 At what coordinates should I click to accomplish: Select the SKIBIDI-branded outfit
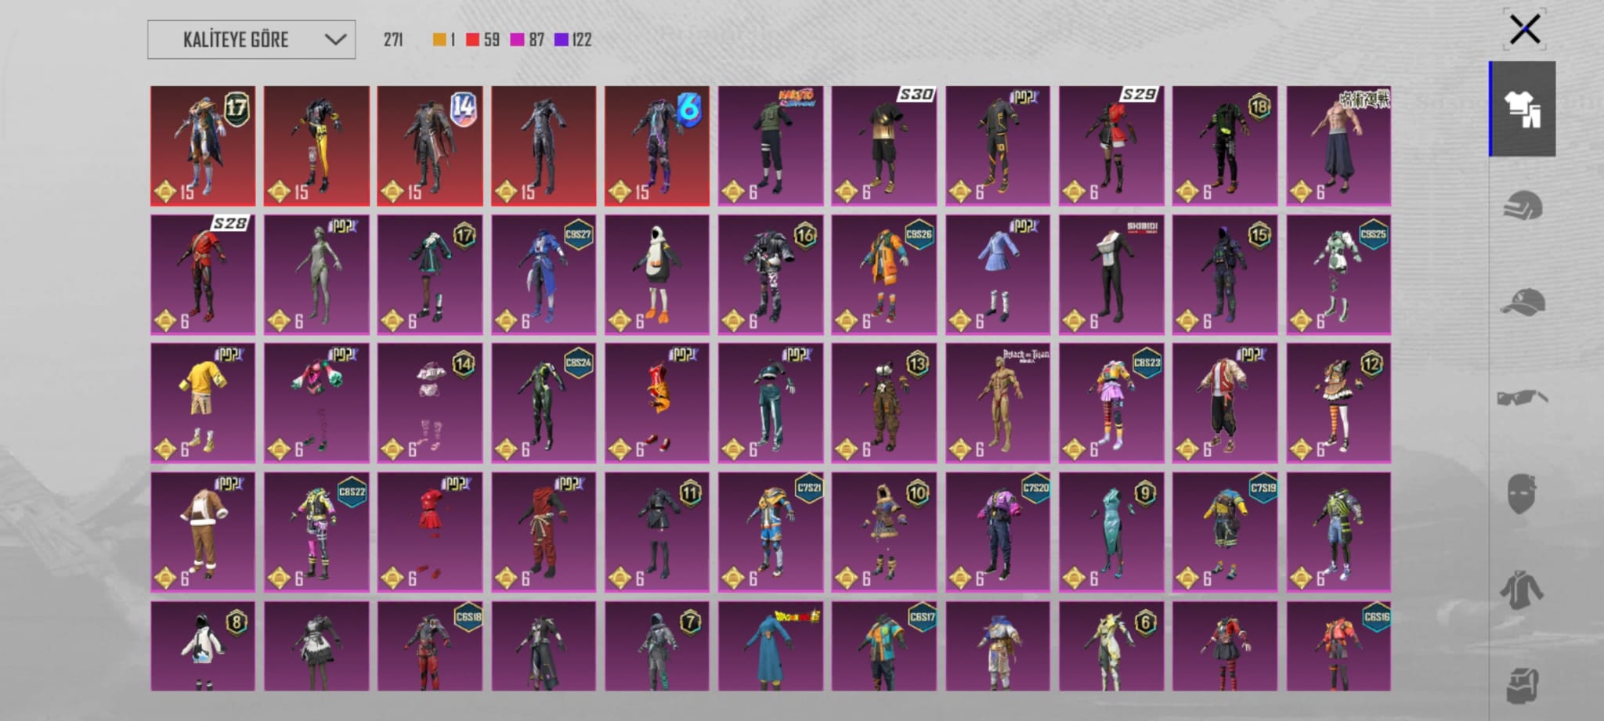point(1111,275)
